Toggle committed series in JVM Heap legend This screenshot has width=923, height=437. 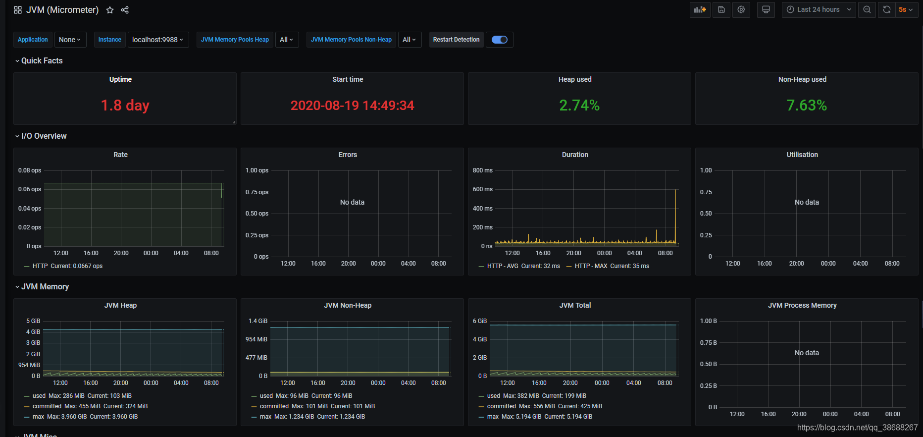[x=47, y=406]
